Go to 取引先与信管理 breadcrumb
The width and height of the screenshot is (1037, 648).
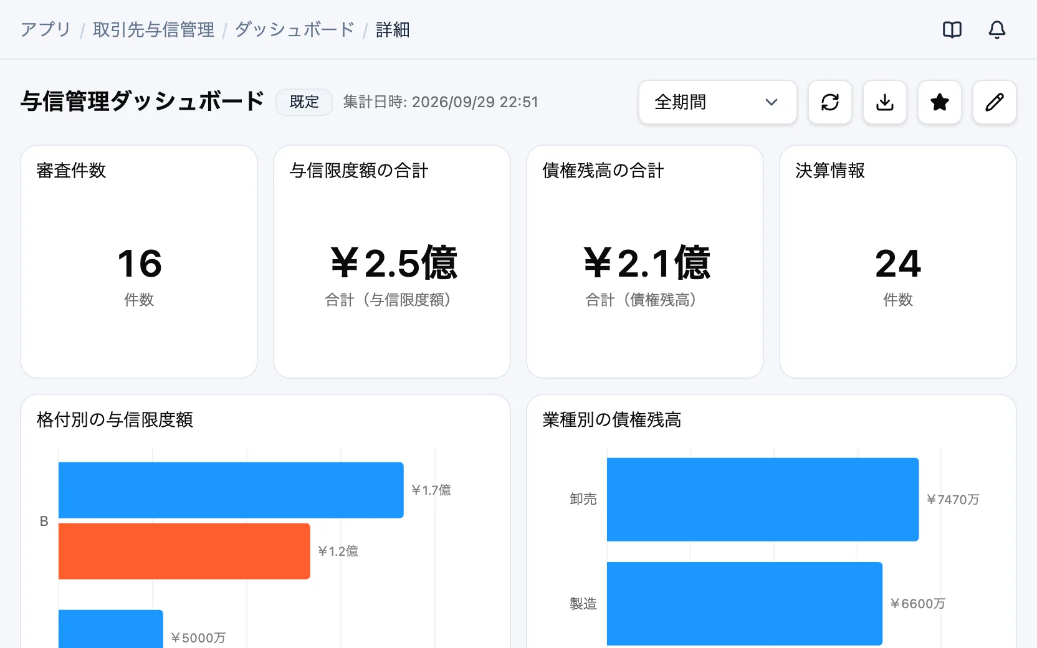point(153,29)
